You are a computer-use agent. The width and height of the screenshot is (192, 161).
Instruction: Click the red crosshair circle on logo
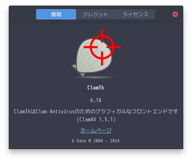coord(102,47)
